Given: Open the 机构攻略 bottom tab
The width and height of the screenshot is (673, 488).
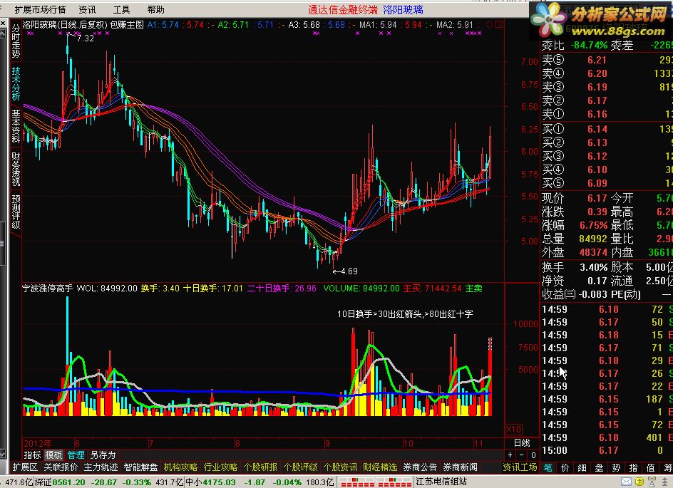Looking at the screenshot, I should coord(180,467).
